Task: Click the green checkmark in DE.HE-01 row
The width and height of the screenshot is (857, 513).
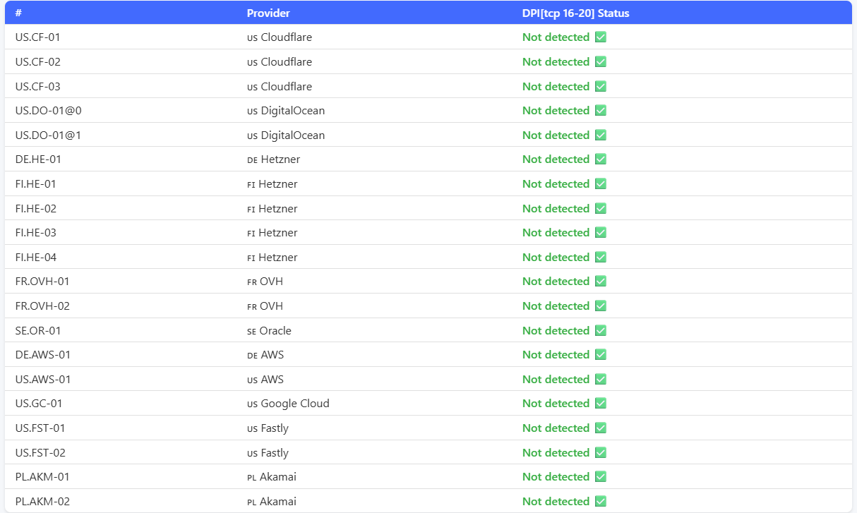Action: (601, 159)
